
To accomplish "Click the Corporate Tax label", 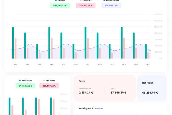I will [85, 89].
